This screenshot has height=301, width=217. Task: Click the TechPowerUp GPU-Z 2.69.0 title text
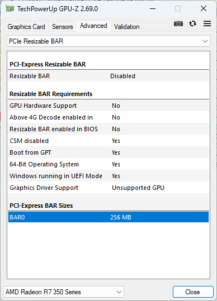click(x=58, y=9)
